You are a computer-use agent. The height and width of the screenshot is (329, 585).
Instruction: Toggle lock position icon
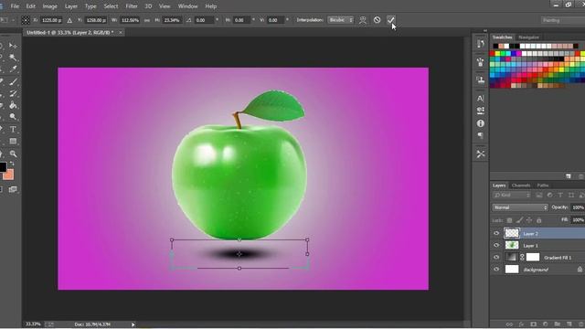[529, 220]
